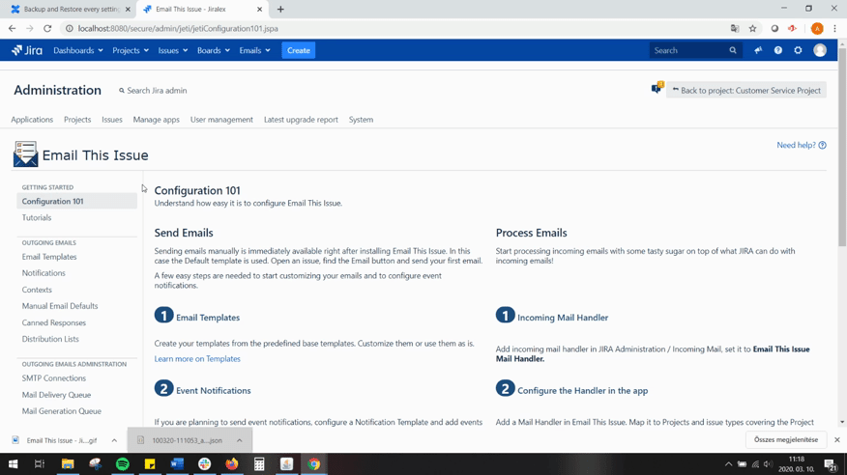The width and height of the screenshot is (847, 475).
Task: Go back to Customer Service Project
Action: 746,90
